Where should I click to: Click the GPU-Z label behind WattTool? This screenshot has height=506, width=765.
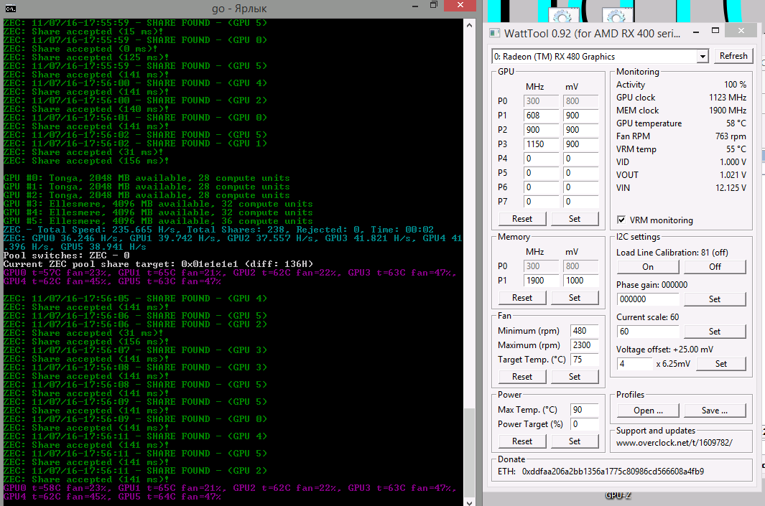[x=618, y=496]
